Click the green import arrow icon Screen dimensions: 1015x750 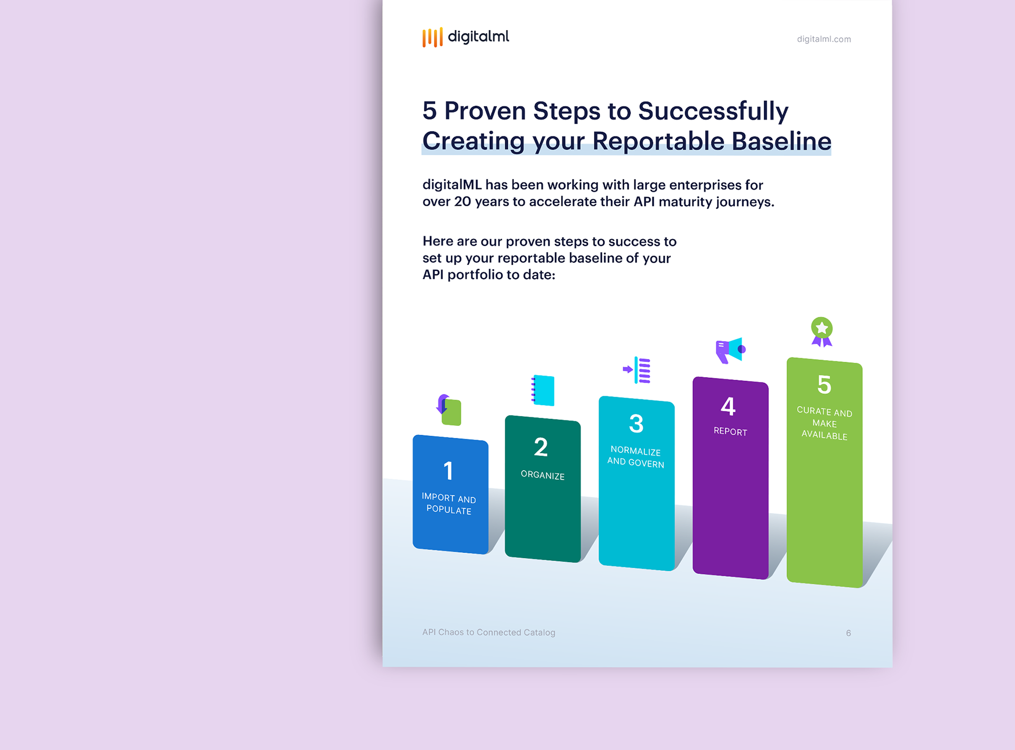tap(449, 410)
